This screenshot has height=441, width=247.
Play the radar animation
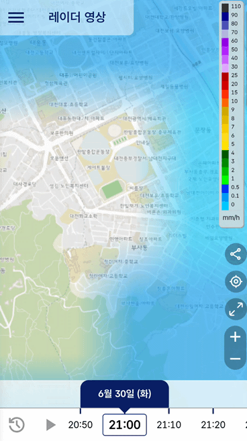tap(51, 425)
